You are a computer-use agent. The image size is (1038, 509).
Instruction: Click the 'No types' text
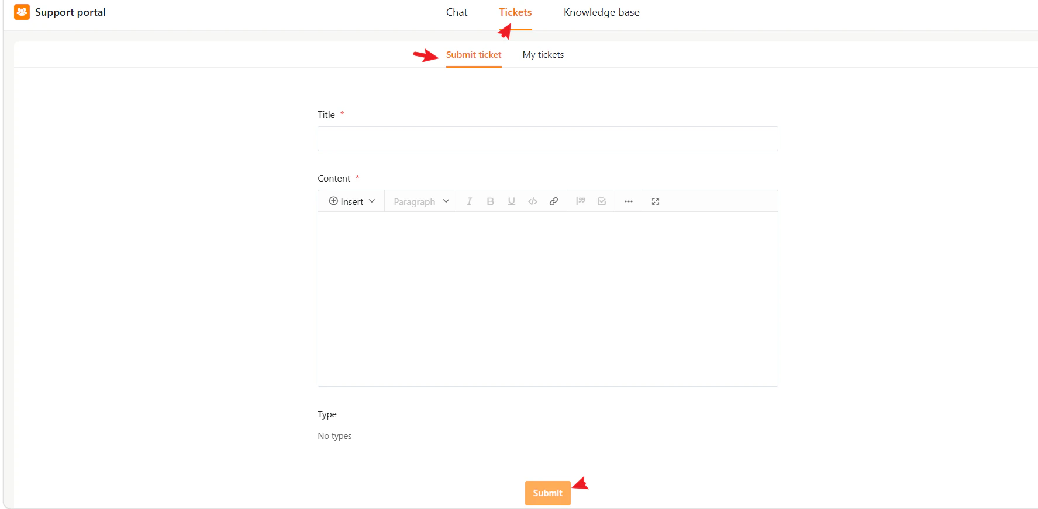pos(334,436)
